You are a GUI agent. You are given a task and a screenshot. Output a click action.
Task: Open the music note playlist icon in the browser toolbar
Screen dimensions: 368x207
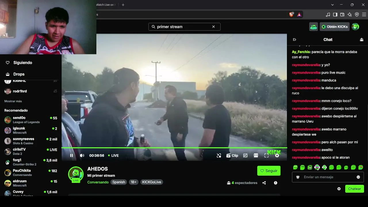(x=328, y=14)
